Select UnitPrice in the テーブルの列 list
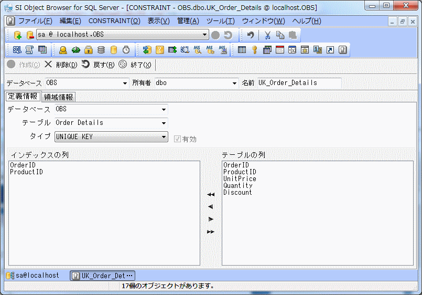Viewport: 422px width, 295px height. coord(240,179)
